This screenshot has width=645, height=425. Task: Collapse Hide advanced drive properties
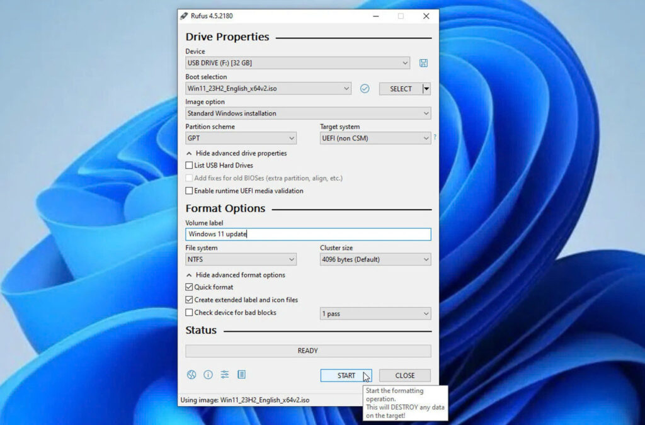236,153
